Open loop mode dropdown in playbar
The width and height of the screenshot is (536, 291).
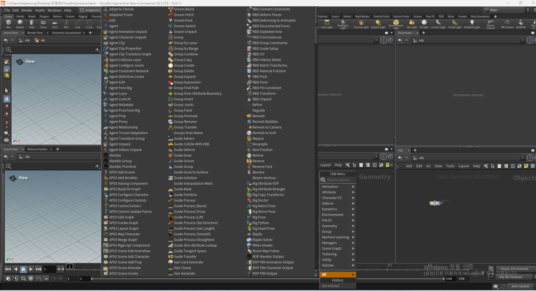pyautogui.click(x=23, y=278)
